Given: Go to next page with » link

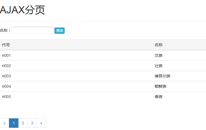Looking at the screenshot, I should click(41, 123).
